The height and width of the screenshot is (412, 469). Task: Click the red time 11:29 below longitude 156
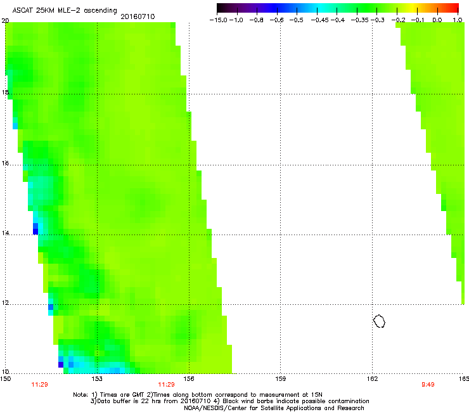click(166, 385)
